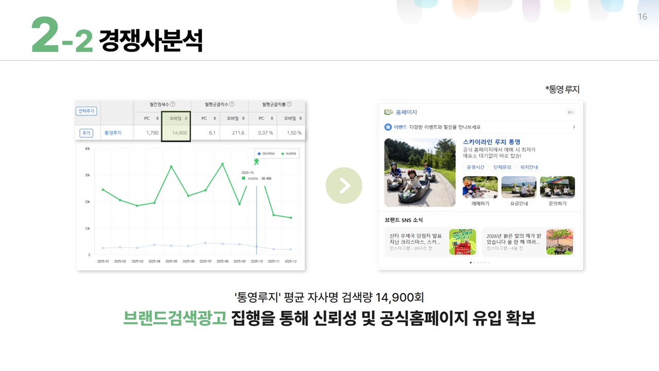The width and height of the screenshot is (659, 371).
Task: Click the 광고 ad badge
Action: pyautogui.click(x=570, y=112)
